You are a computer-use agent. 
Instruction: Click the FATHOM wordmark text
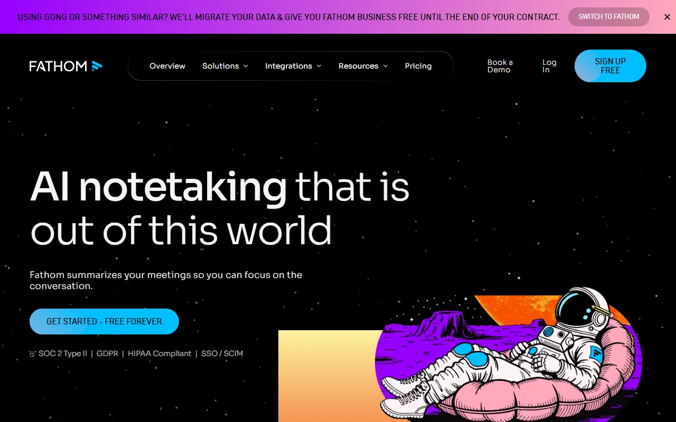pos(58,66)
